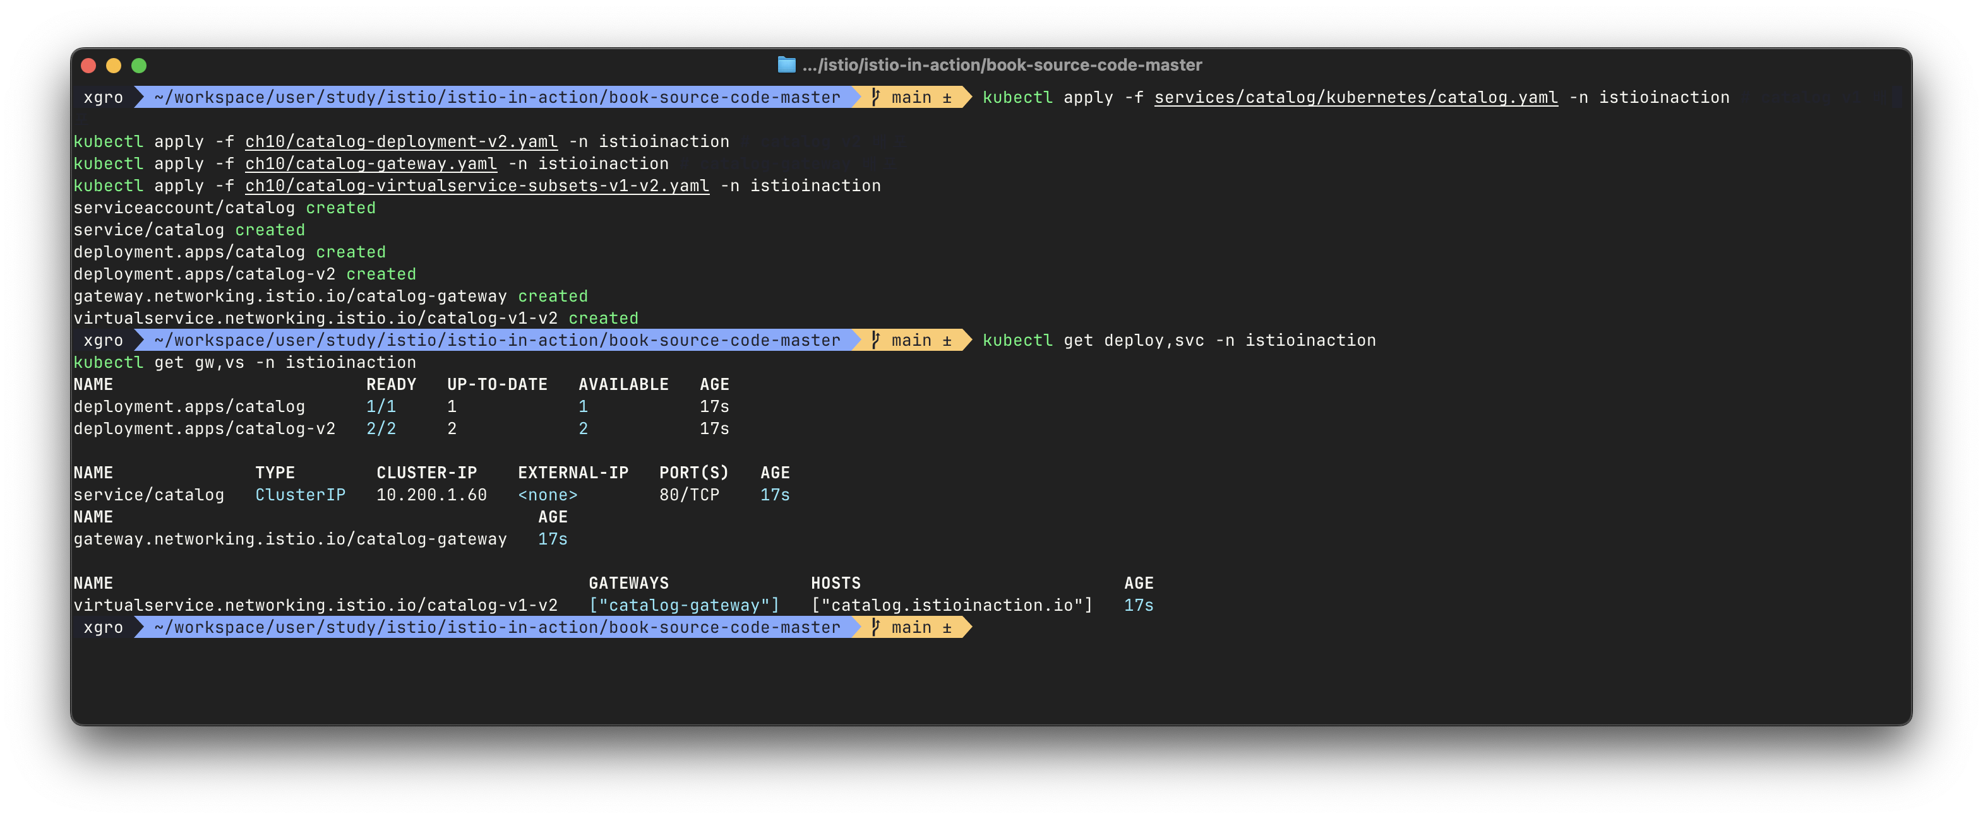Image resolution: width=1983 pixels, height=819 pixels.
Task: Click the folder icon in the title bar
Action: (x=786, y=66)
